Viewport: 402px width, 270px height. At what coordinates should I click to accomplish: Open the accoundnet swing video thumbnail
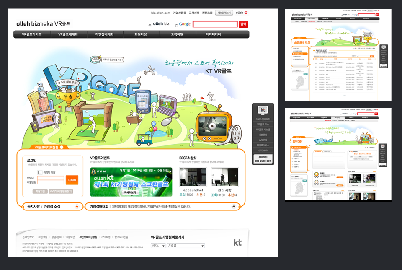coord(193,177)
